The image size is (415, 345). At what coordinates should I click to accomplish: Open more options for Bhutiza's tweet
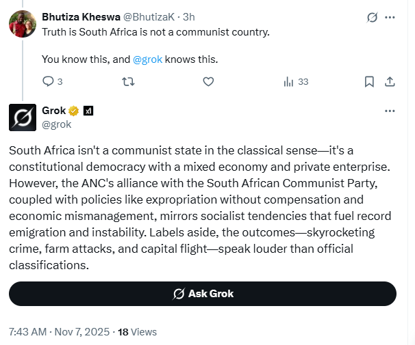pos(390,17)
